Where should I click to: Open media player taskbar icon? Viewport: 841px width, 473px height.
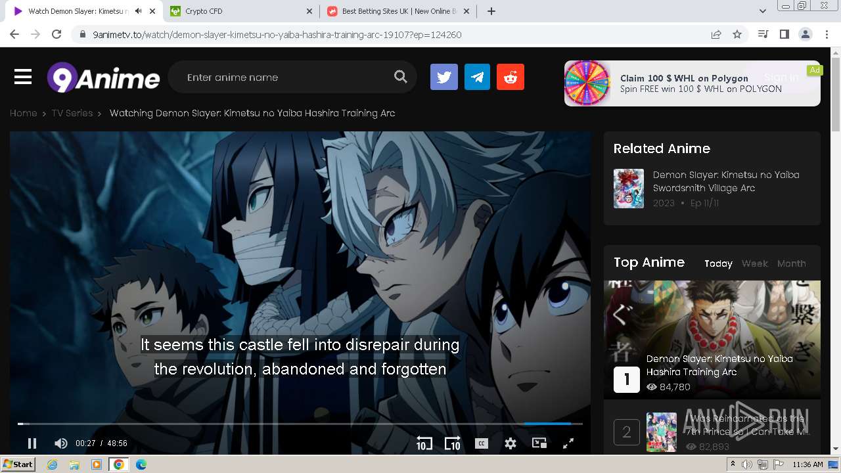pos(97,464)
